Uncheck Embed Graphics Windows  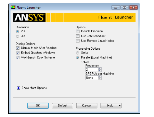pos(18,53)
